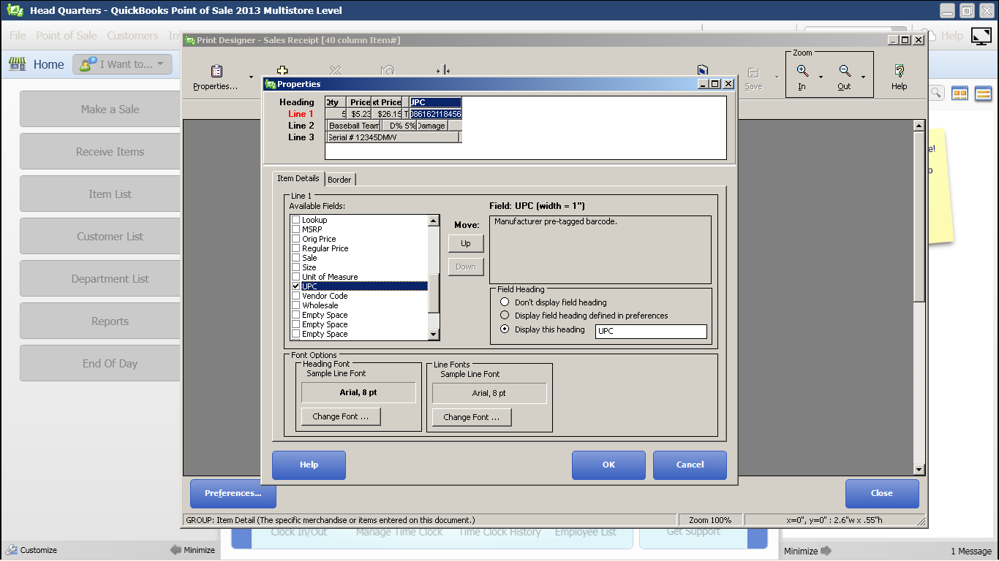Click Available Fields list up arrow
The image size is (999, 561).
(x=434, y=221)
